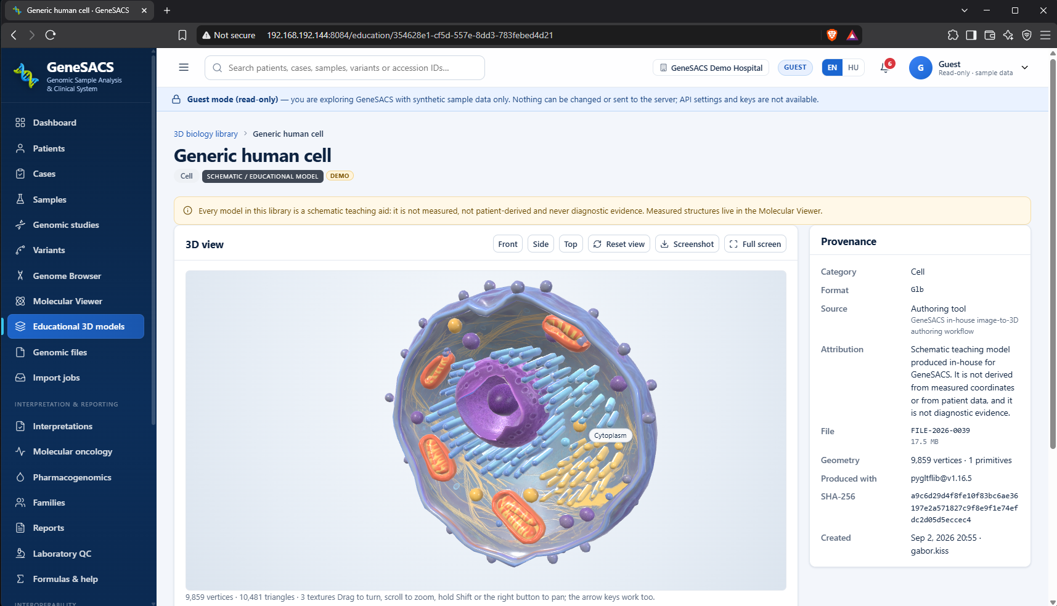
Task: Click the Reset view button
Action: [619, 244]
